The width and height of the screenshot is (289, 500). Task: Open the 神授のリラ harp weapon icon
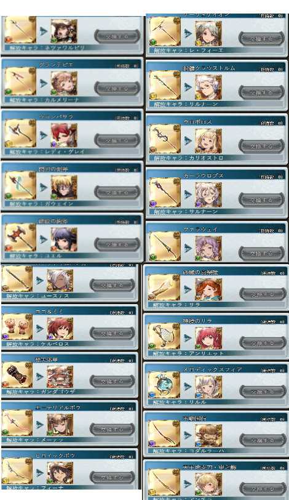[x=164, y=336]
